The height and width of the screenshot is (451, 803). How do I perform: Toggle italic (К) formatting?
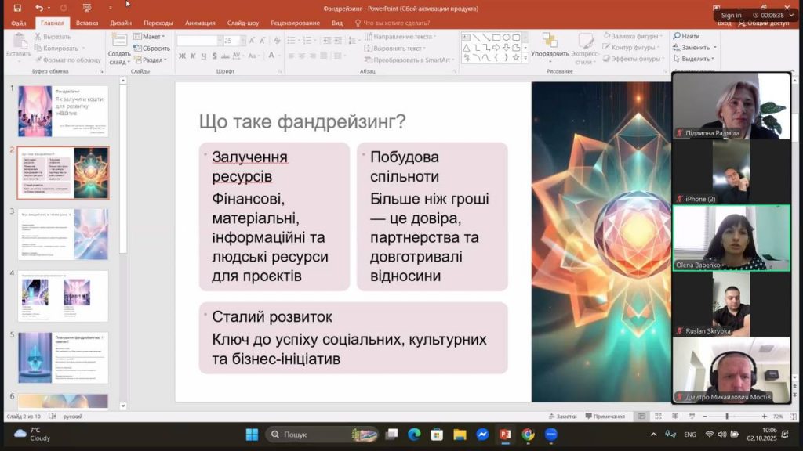coord(193,56)
